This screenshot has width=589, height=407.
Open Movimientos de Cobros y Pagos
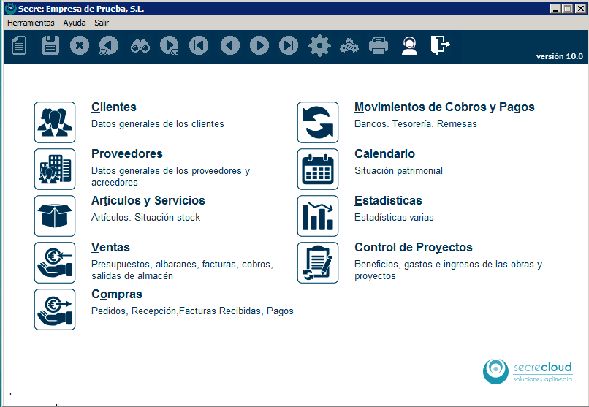pyautogui.click(x=444, y=107)
